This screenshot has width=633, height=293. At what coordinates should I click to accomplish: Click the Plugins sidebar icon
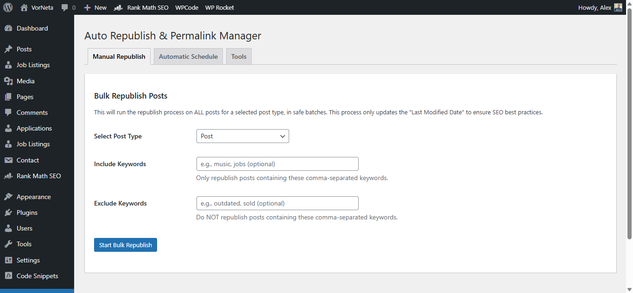[10, 212]
